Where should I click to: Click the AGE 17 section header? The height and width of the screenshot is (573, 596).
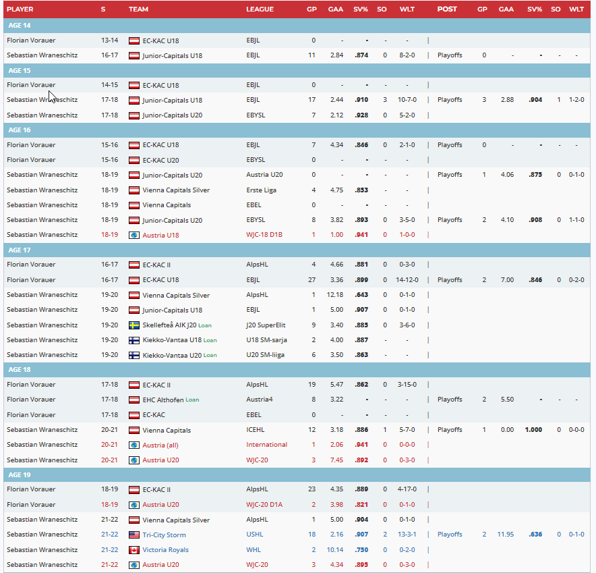click(x=19, y=250)
